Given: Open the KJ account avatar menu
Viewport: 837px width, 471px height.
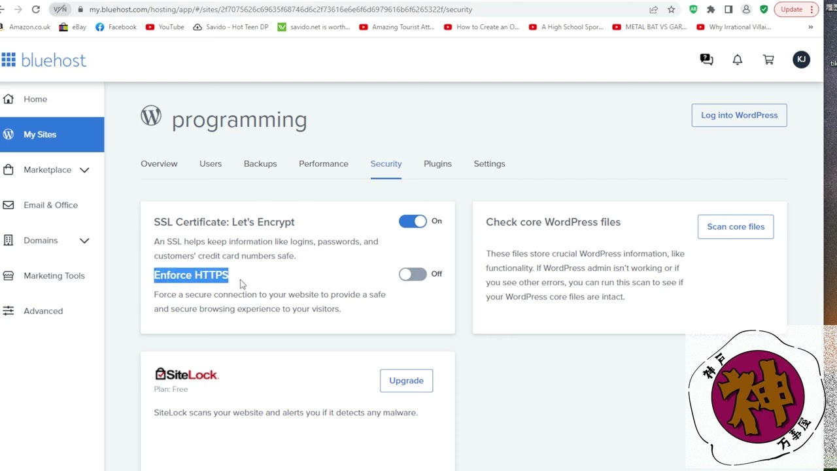Looking at the screenshot, I should [801, 60].
